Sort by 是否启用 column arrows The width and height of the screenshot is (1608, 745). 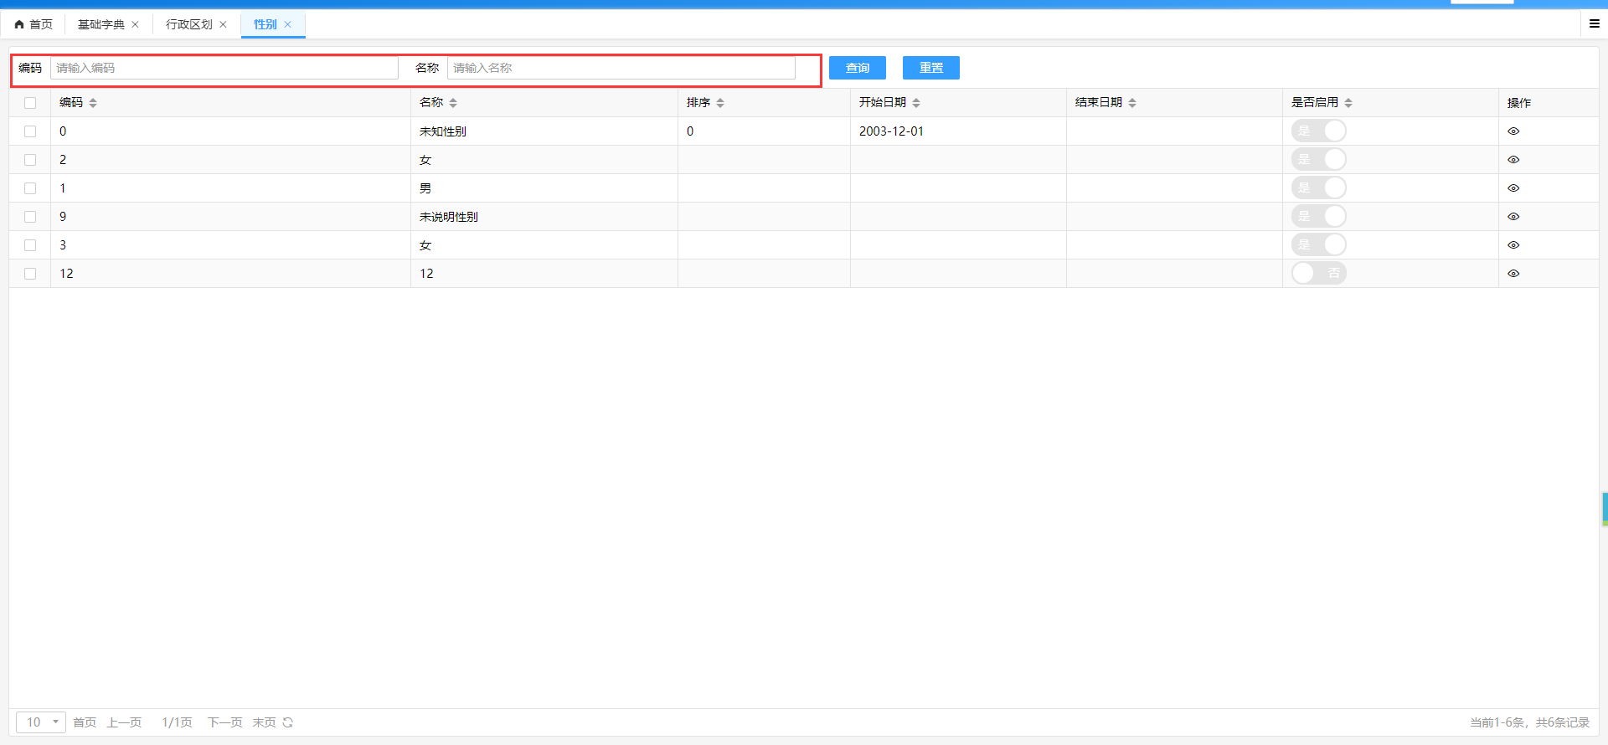[1348, 103]
